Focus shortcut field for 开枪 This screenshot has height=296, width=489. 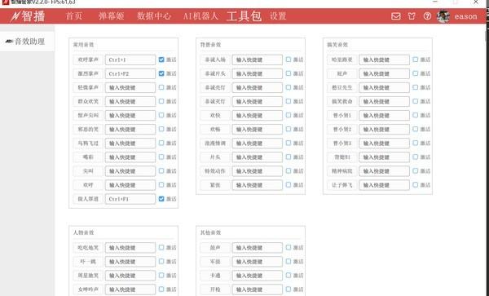pos(258,289)
